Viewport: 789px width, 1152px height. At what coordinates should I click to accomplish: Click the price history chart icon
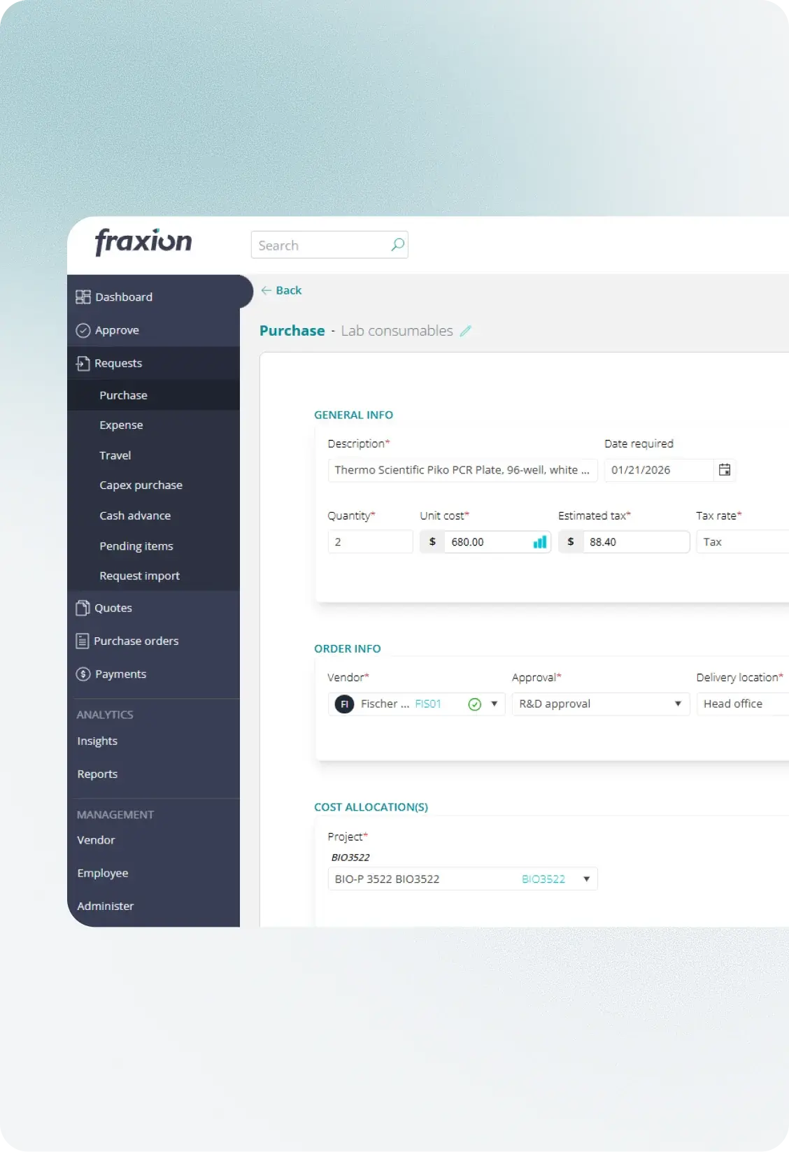coord(540,542)
